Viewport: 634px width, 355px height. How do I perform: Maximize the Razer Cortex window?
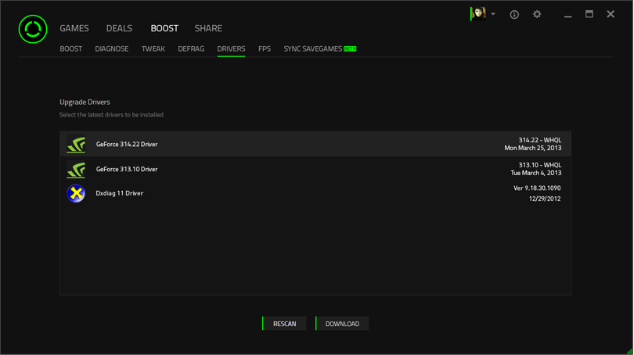click(x=589, y=14)
